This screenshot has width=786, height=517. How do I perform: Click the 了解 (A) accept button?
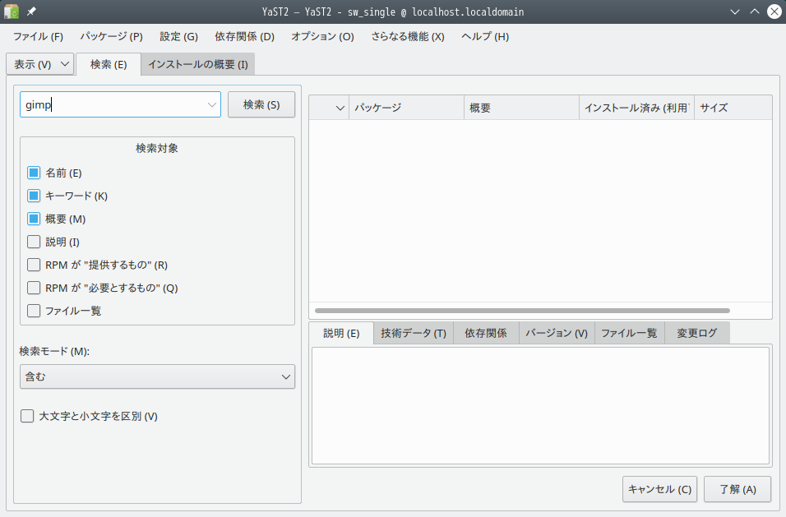point(737,489)
